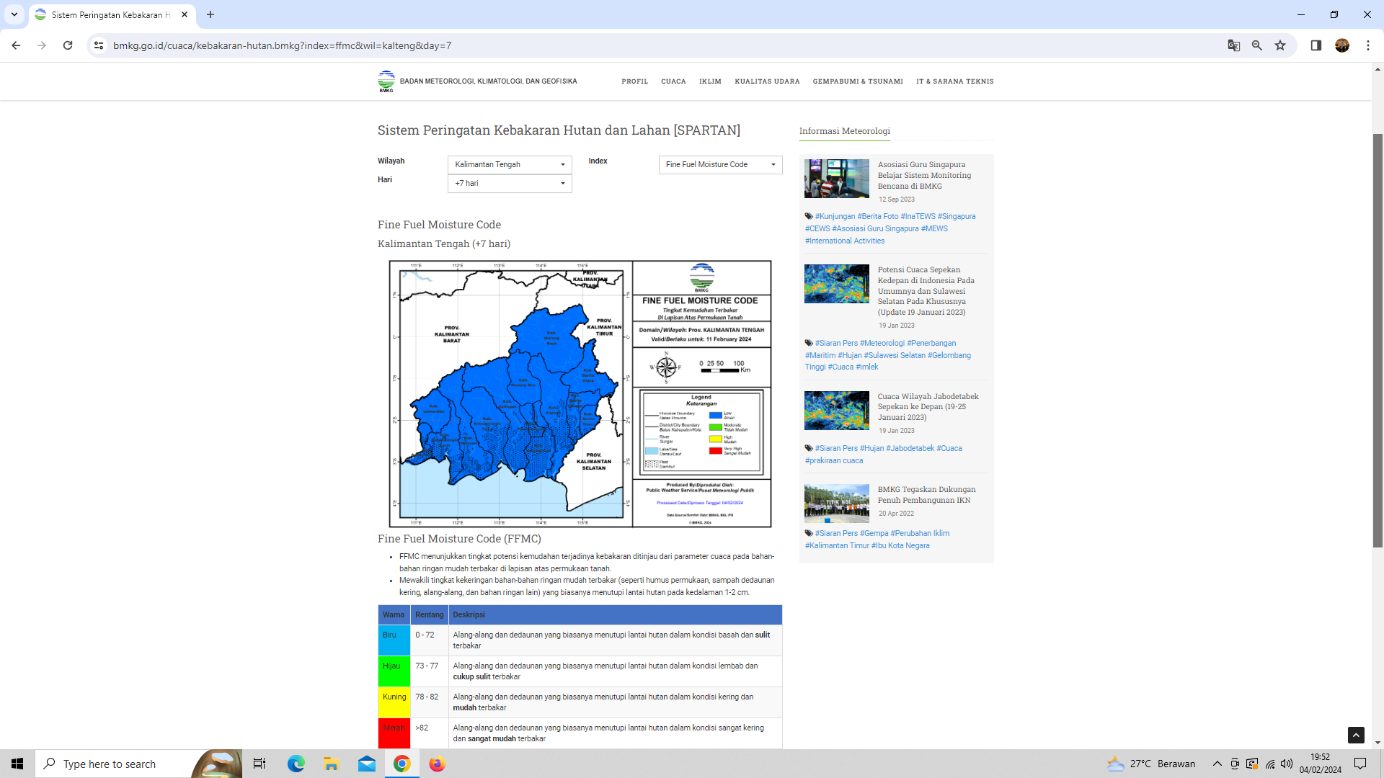Click the browser forward arrow
Screen dimensions: 1384x778
(x=42, y=45)
